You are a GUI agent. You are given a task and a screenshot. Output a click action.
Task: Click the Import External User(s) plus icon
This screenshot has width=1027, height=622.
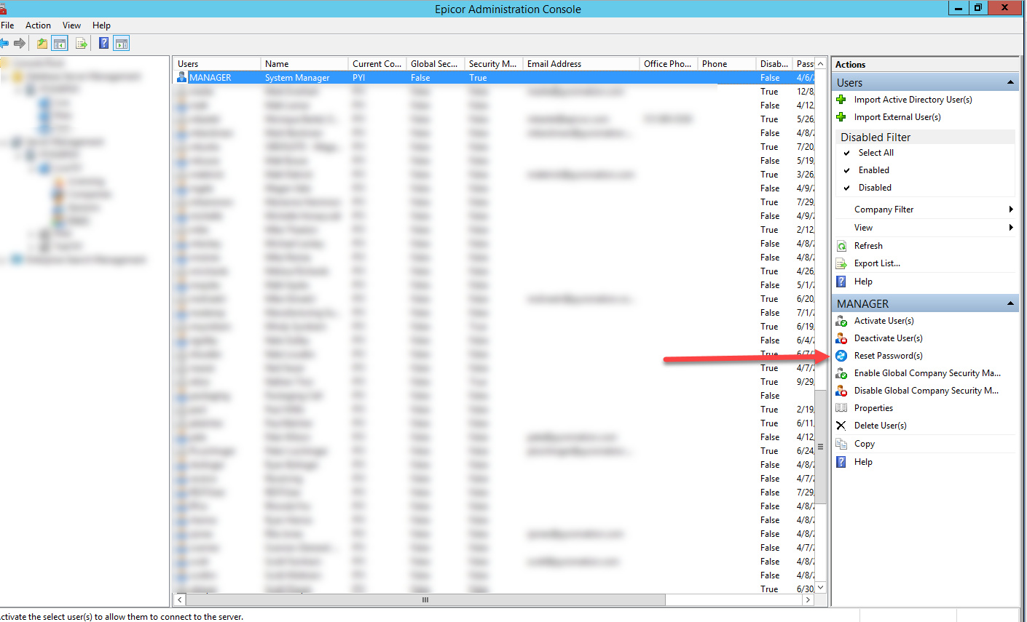coord(841,117)
